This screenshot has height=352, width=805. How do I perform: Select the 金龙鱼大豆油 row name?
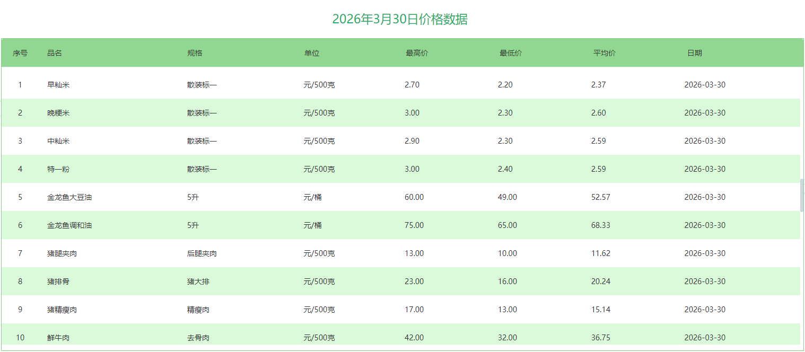(69, 197)
